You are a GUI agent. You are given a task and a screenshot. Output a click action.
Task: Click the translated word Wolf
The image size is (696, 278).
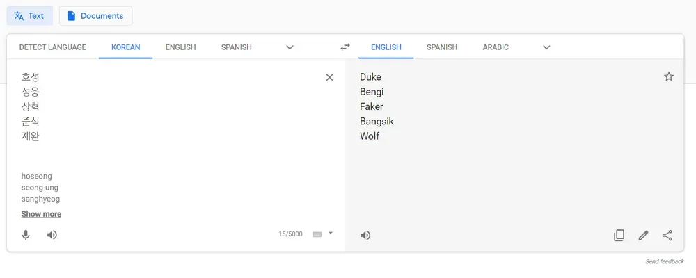[370, 136]
